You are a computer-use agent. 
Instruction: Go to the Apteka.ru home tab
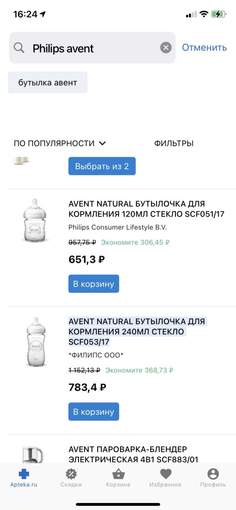[x=24, y=478]
